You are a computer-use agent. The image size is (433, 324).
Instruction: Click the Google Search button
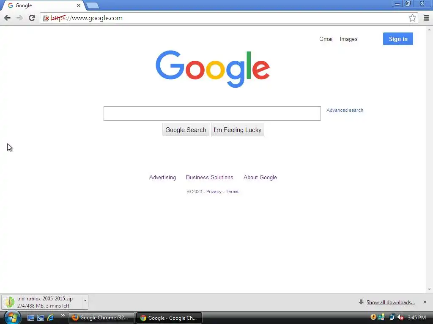[186, 130]
